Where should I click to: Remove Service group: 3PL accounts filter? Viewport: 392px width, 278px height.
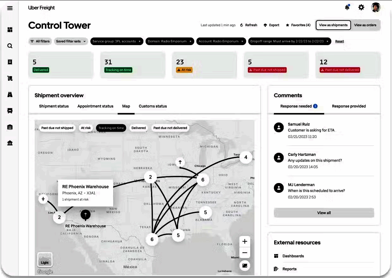click(140, 41)
